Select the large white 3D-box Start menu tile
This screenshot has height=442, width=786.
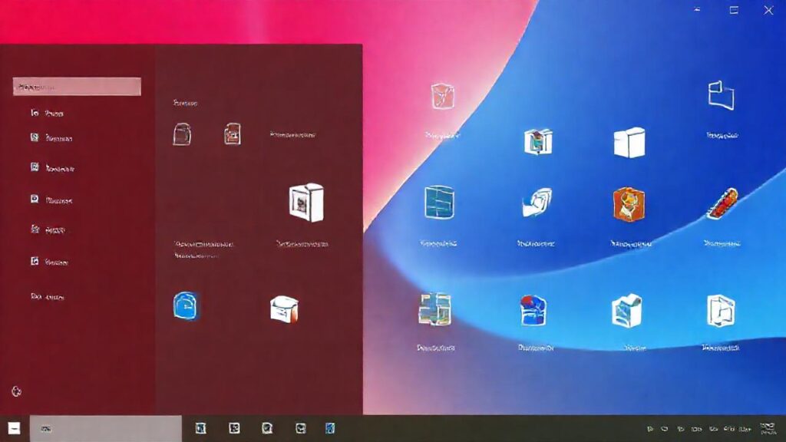(305, 203)
